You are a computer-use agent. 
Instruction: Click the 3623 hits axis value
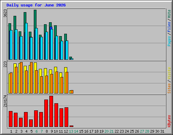[x=5, y=13]
